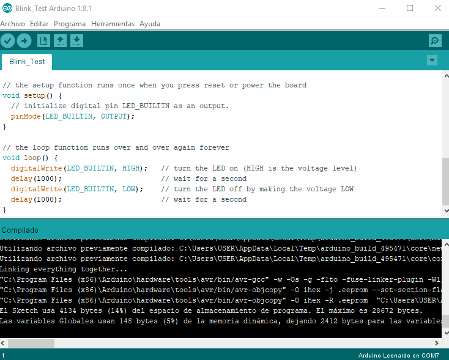Click 'digitalWrite(LED_BUILTIN, HIGH);' in the code
This screenshot has height=360, width=449.
pyautogui.click(x=79, y=168)
